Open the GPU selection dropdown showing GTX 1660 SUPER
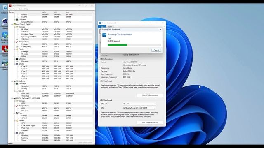Screen dimensions: 264x148 pyautogui.click(x=139, y=108)
